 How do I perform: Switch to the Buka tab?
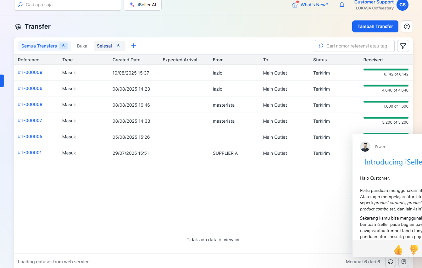[x=82, y=46]
